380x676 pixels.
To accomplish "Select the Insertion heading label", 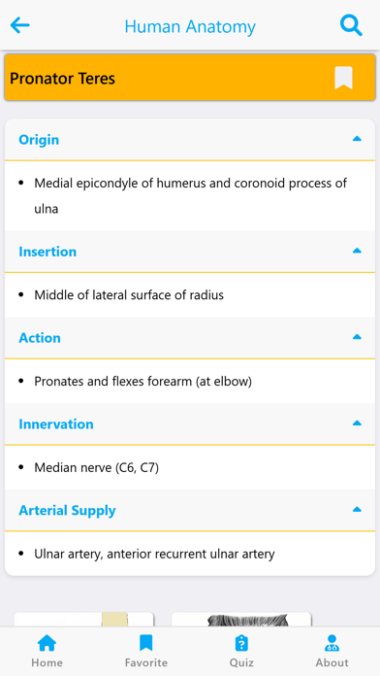I will click(47, 252).
